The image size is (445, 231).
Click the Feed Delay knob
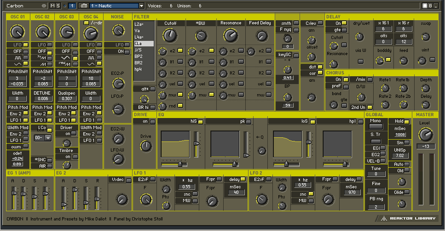[261, 36]
